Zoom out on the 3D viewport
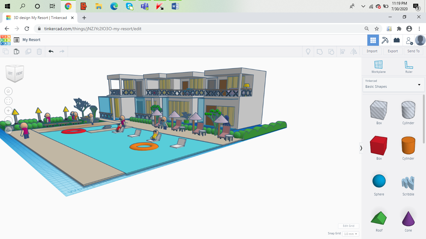Screen dimensions: 426x239 point(8,120)
